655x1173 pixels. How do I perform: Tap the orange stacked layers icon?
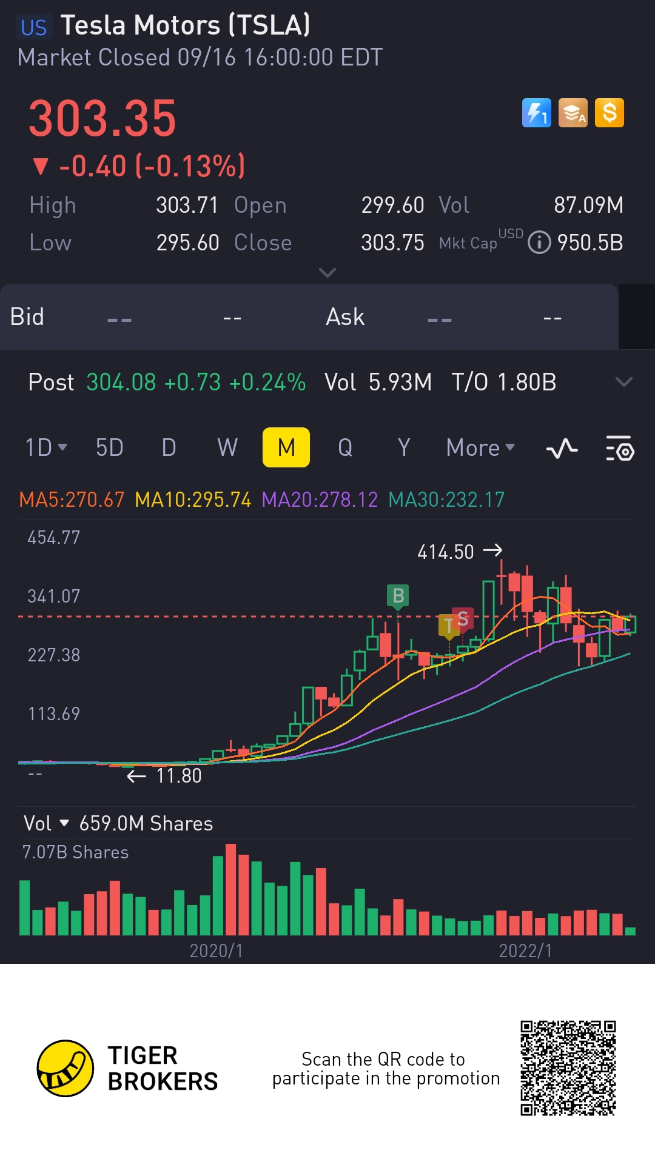(573, 113)
